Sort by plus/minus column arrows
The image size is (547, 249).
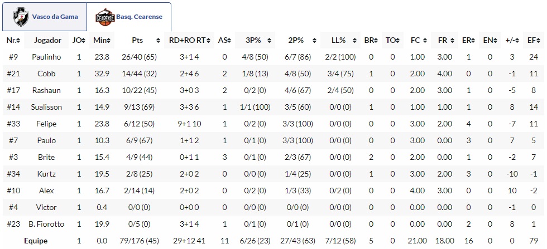tap(519, 41)
